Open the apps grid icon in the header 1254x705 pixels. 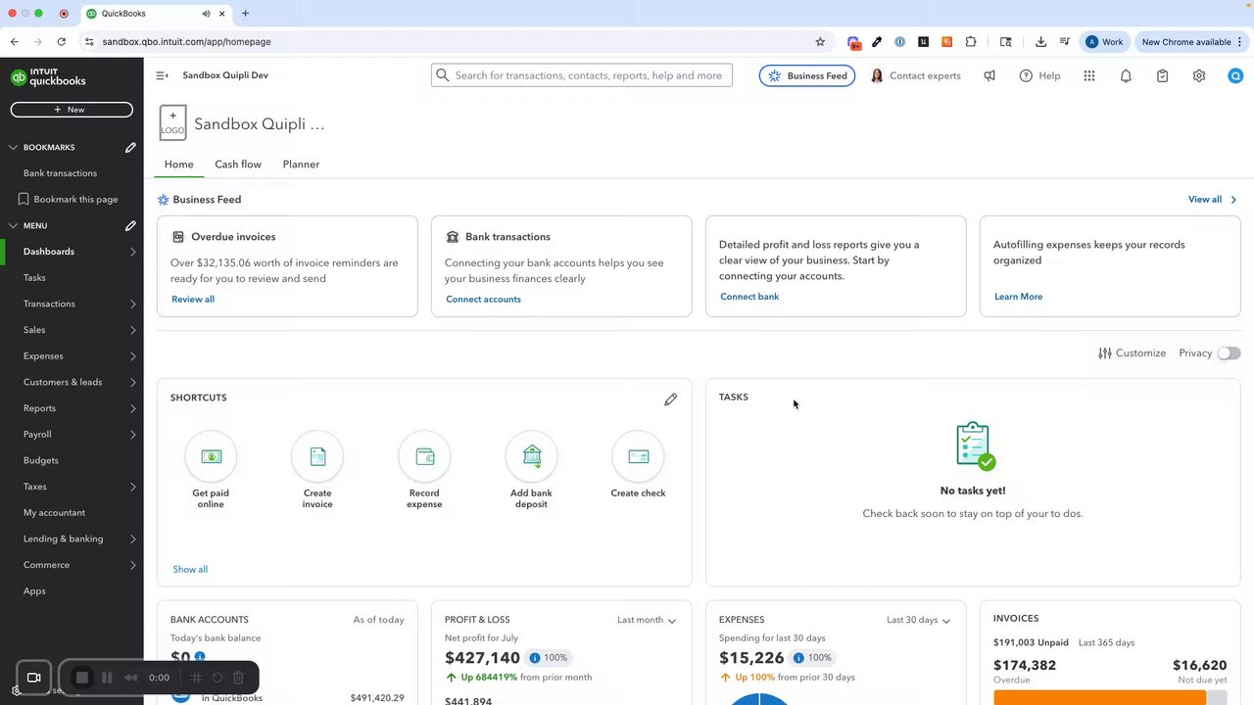(x=1089, y=75)
